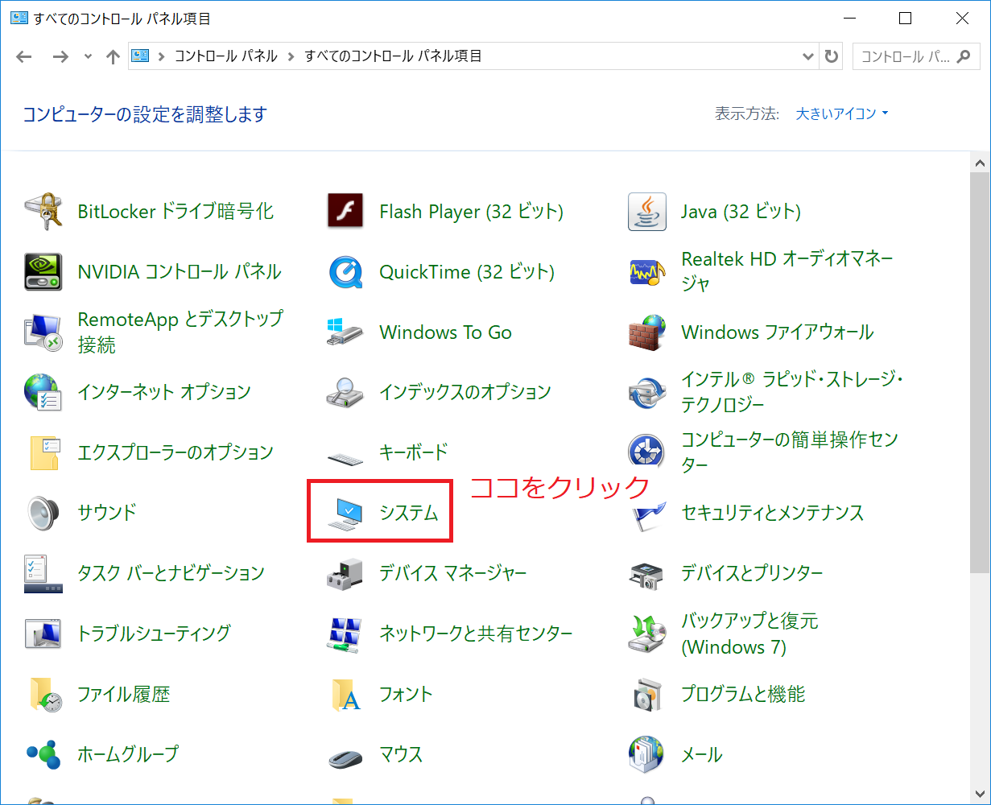Go forward with the forward arrow button
Viewport: 991px width, 805px height.
point(60,56)
